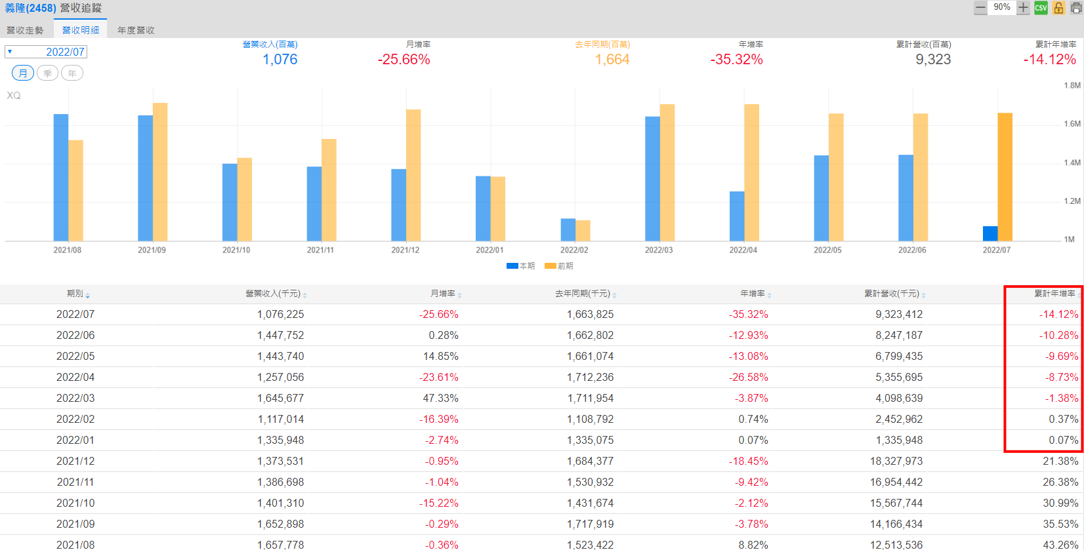The image size is (1084, 550).
Task: Click the 90% zoom level field
Action: (1002, 7)
